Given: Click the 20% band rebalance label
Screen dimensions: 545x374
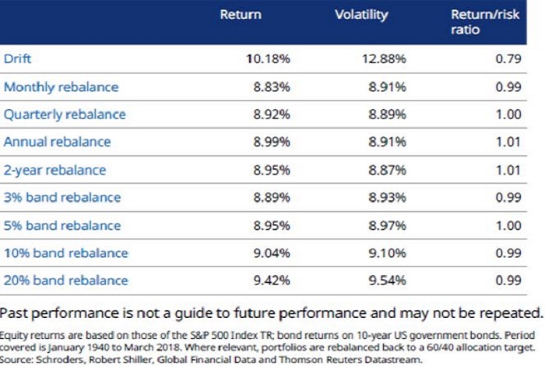Looking at the screenshot, I should (x=65, y=280).
